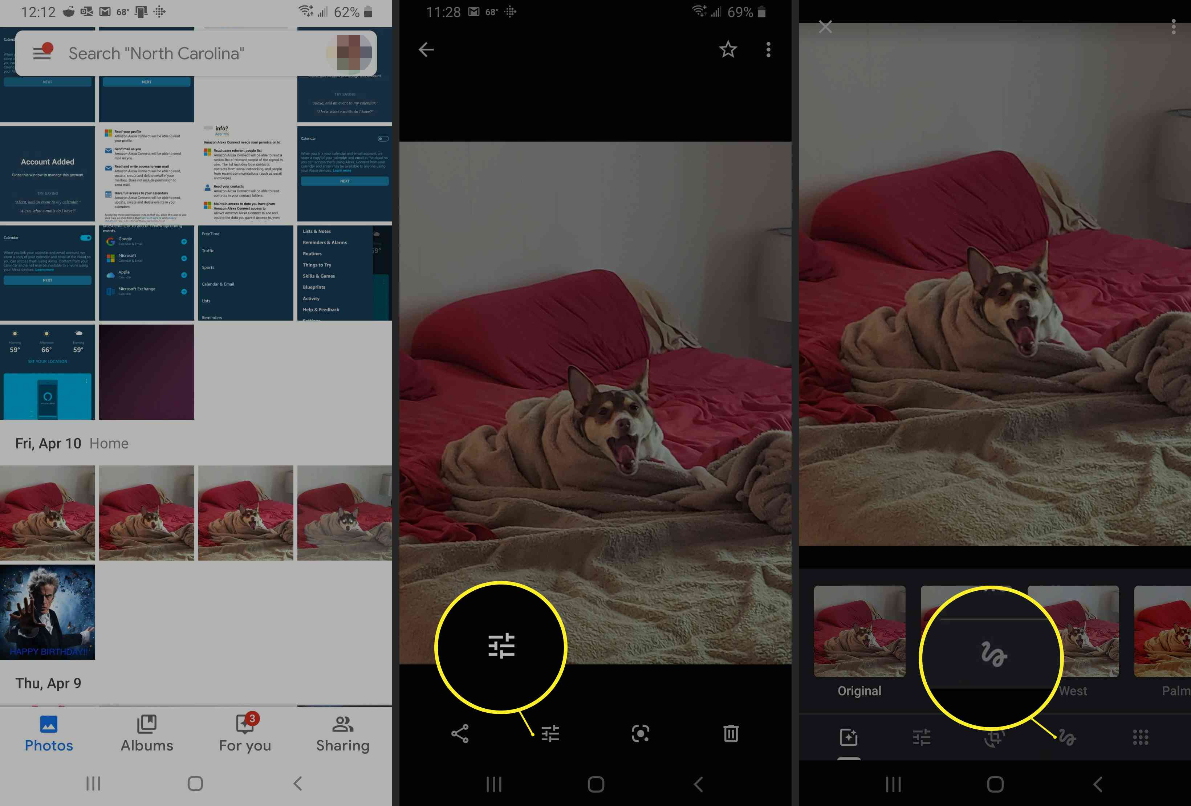
Task: Click the back arrow in photo viewer
Action: click(x=426, y=49)
